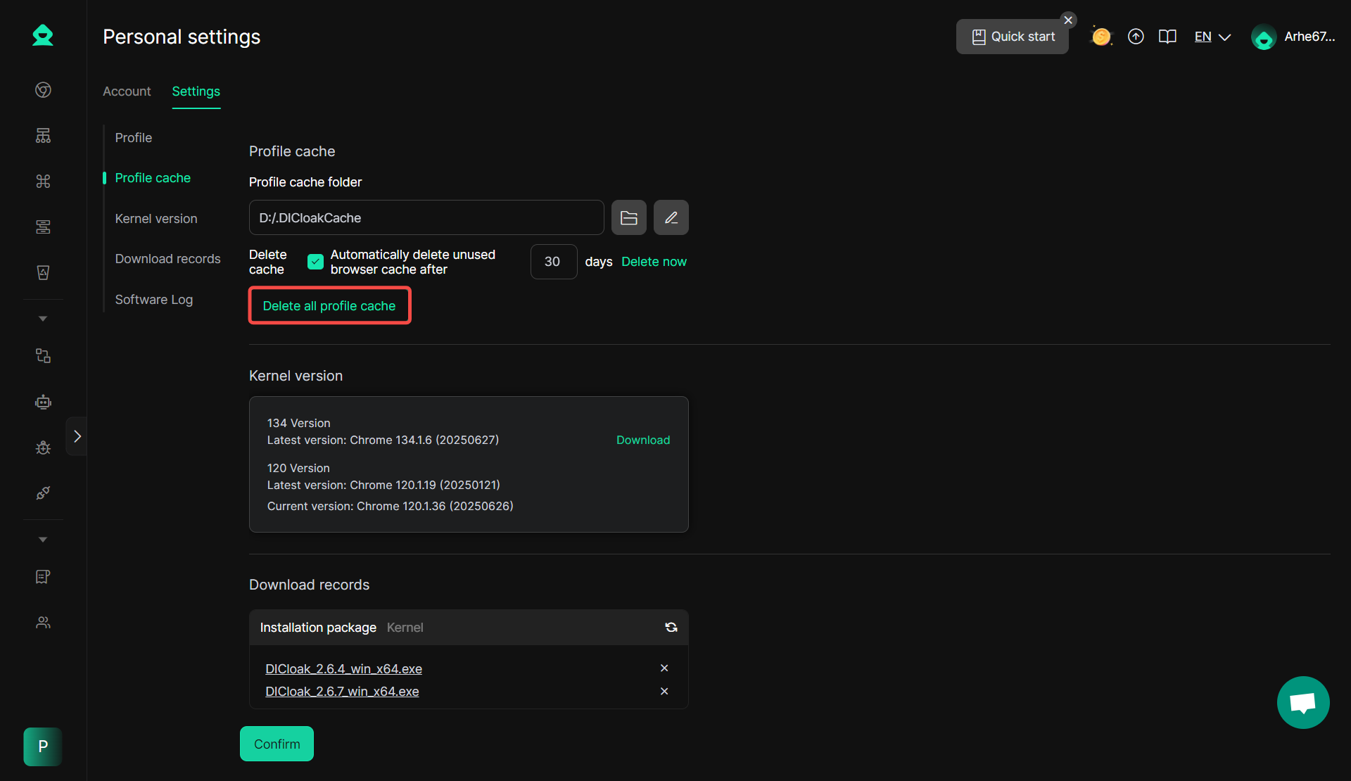The height and width of the screenshot is (781, 1351).
Task: Switch to the Kernel download records tab
Action: 405,628
